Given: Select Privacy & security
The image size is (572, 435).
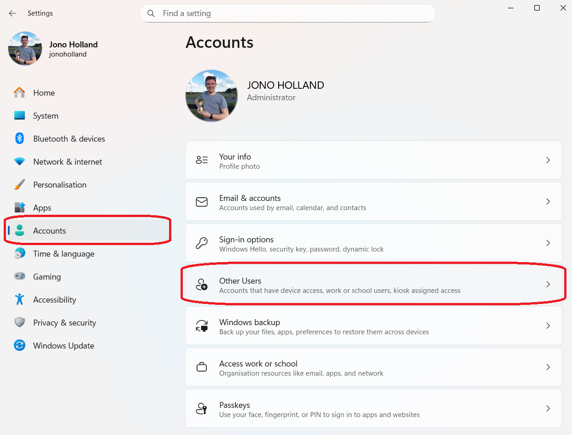Looking at the screenshot, I should pyautogui.click(x=88, y=322).
